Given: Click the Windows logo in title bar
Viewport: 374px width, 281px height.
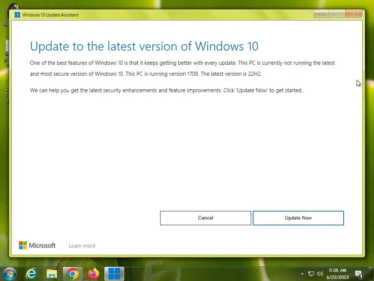Looking at the screenshot, I should 17,15.
